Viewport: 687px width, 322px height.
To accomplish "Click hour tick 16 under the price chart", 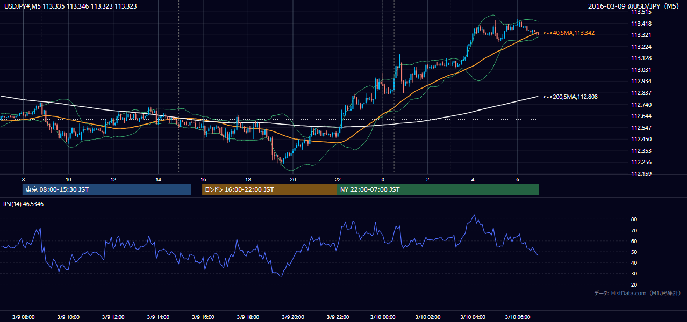I will click(203, 179).
